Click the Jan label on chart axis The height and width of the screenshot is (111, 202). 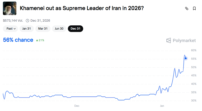pyautogui.click(x=162, y=106)
